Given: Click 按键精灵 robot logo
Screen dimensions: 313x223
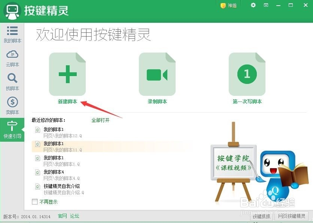Looking at the screenshot, I should [x=12, y=11].
